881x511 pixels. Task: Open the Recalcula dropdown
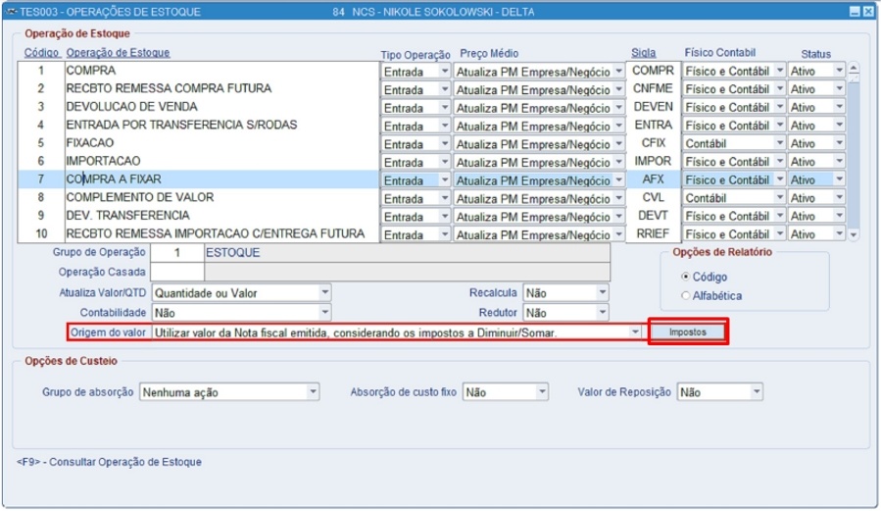coord(603,292)
